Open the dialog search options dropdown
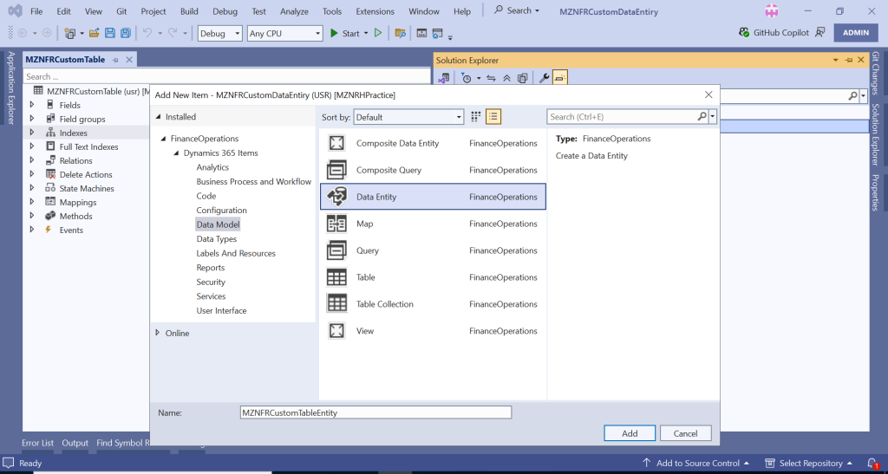The image size is (888, 474). (x=713, y=116)
